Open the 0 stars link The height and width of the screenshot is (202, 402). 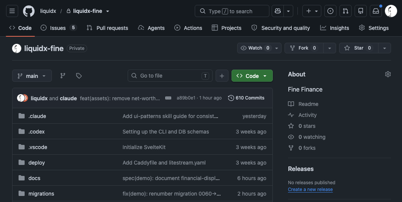(x=302, y=126)
